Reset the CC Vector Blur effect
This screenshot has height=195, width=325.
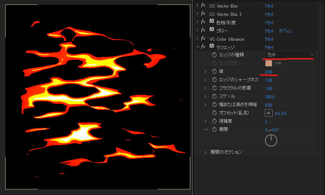tap(269, 6)
